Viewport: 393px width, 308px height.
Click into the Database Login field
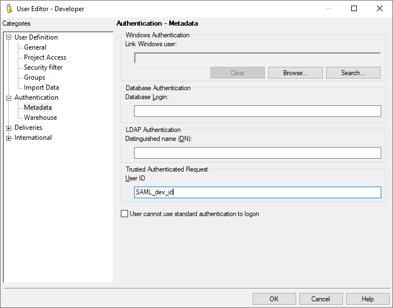257,111
